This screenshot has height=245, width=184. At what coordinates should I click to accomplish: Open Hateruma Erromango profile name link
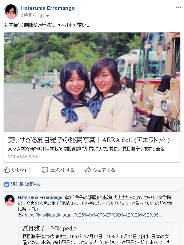[x=48, y=8]
